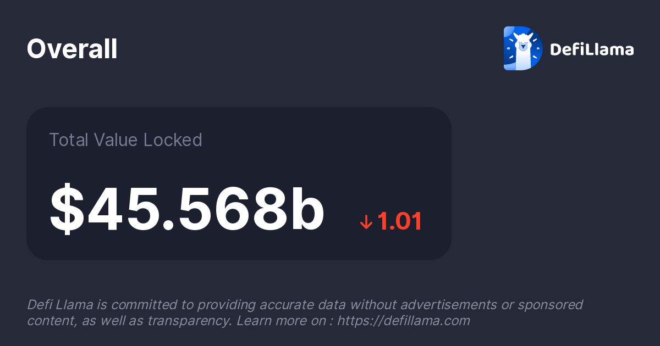
Task: Click the word "Total" in the card label
Action: click(67, 140)
